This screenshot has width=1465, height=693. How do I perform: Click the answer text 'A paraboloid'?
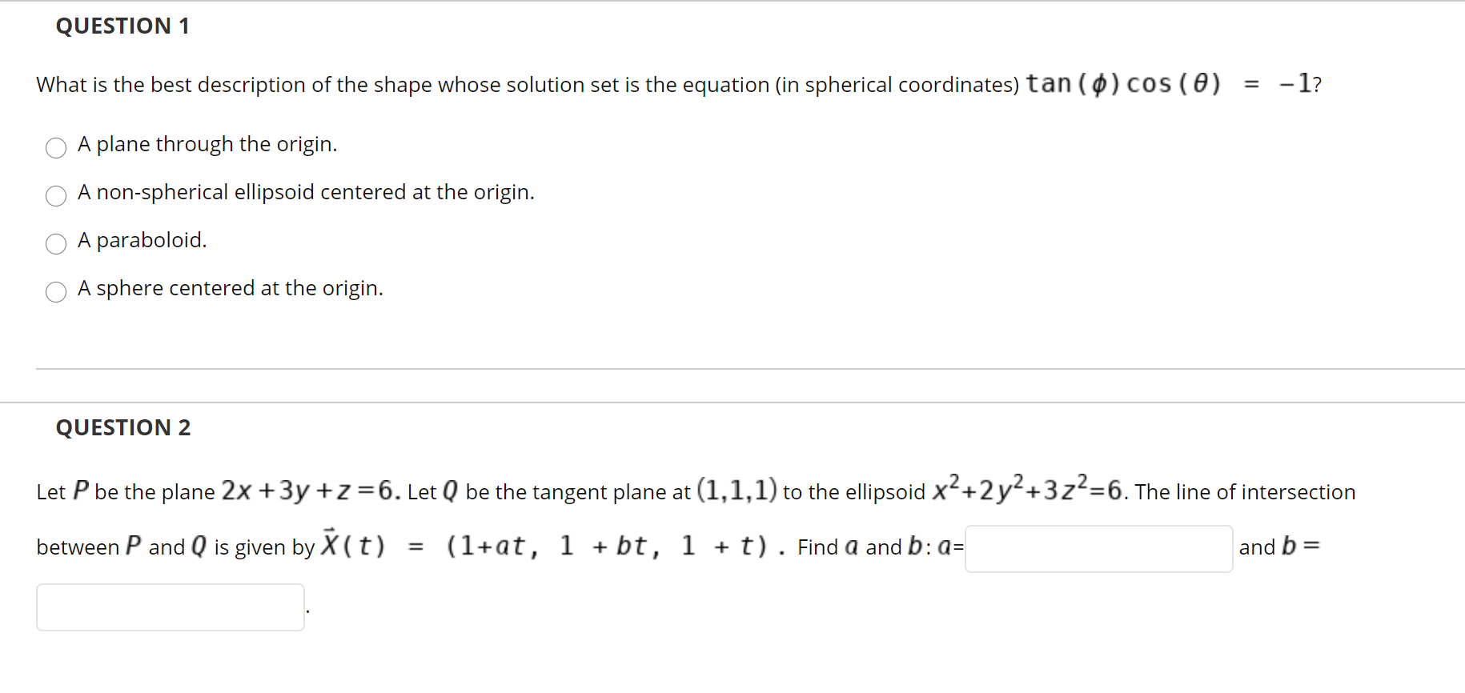pyautogui.click(x=141, y=240)
